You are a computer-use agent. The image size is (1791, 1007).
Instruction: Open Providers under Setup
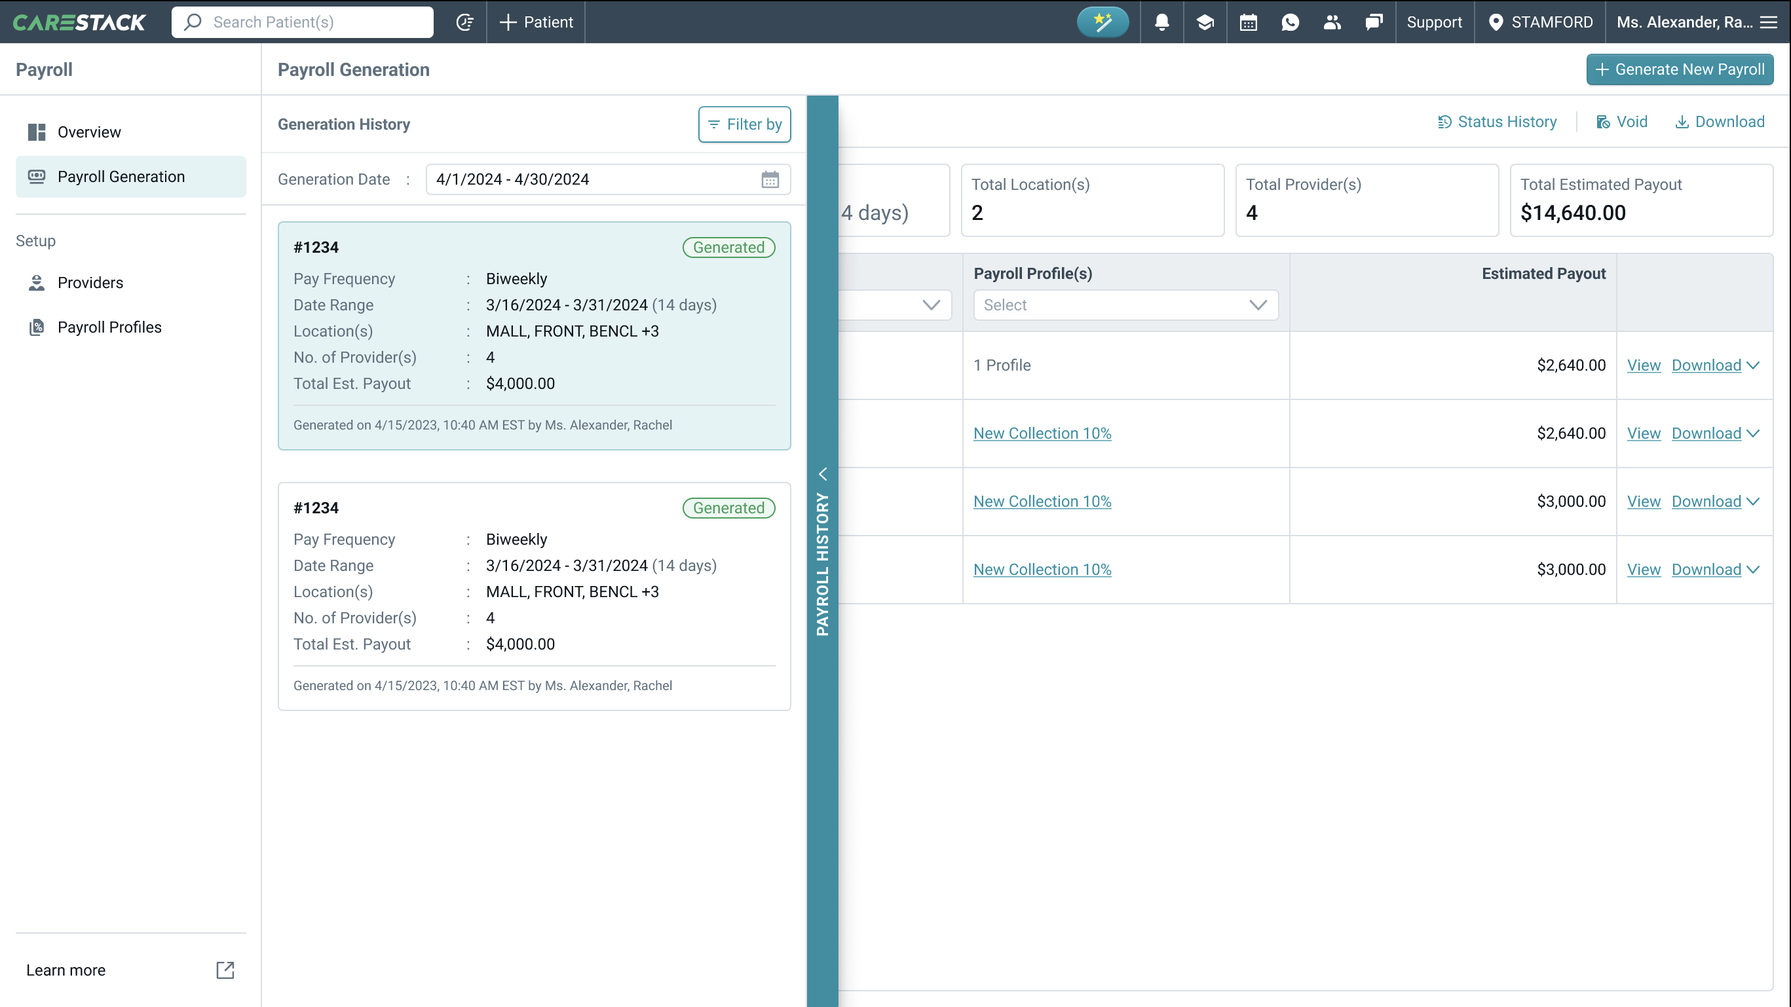click(131, 283)
